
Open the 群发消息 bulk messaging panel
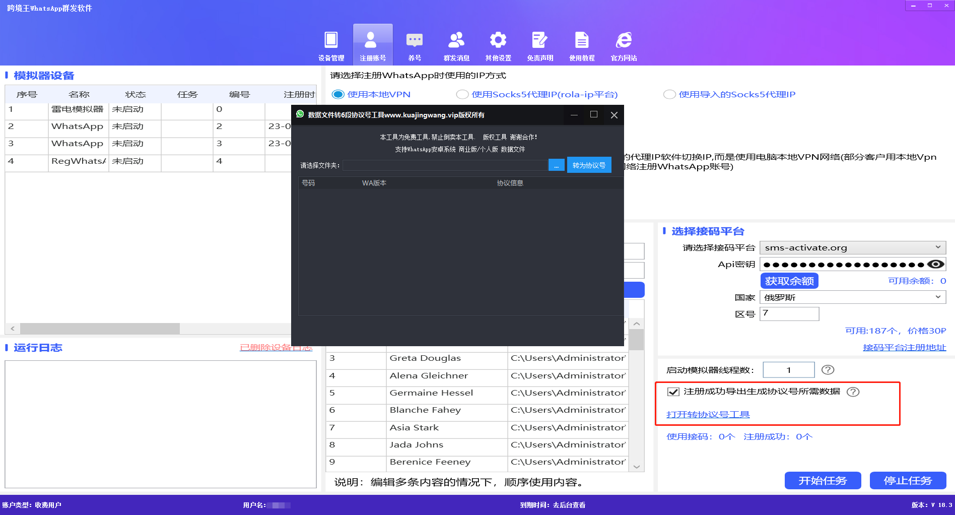click(456, 44)
